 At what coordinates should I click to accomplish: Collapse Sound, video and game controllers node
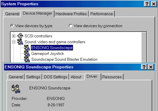pyautogui.click(x=13, y=42)
